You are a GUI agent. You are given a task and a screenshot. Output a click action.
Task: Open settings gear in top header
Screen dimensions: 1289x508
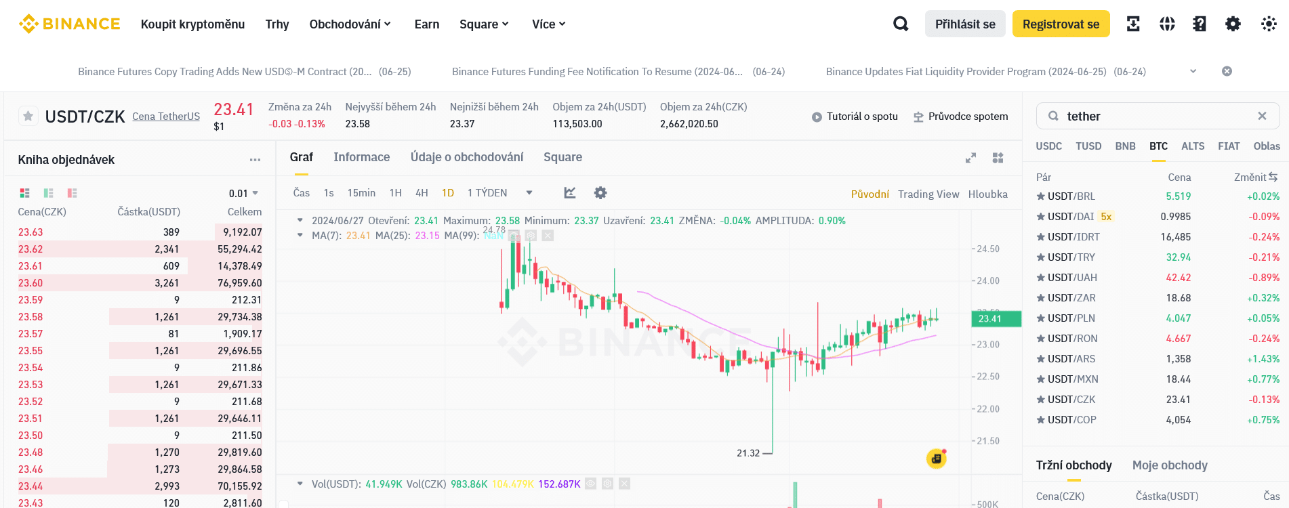click(1233, 24)
